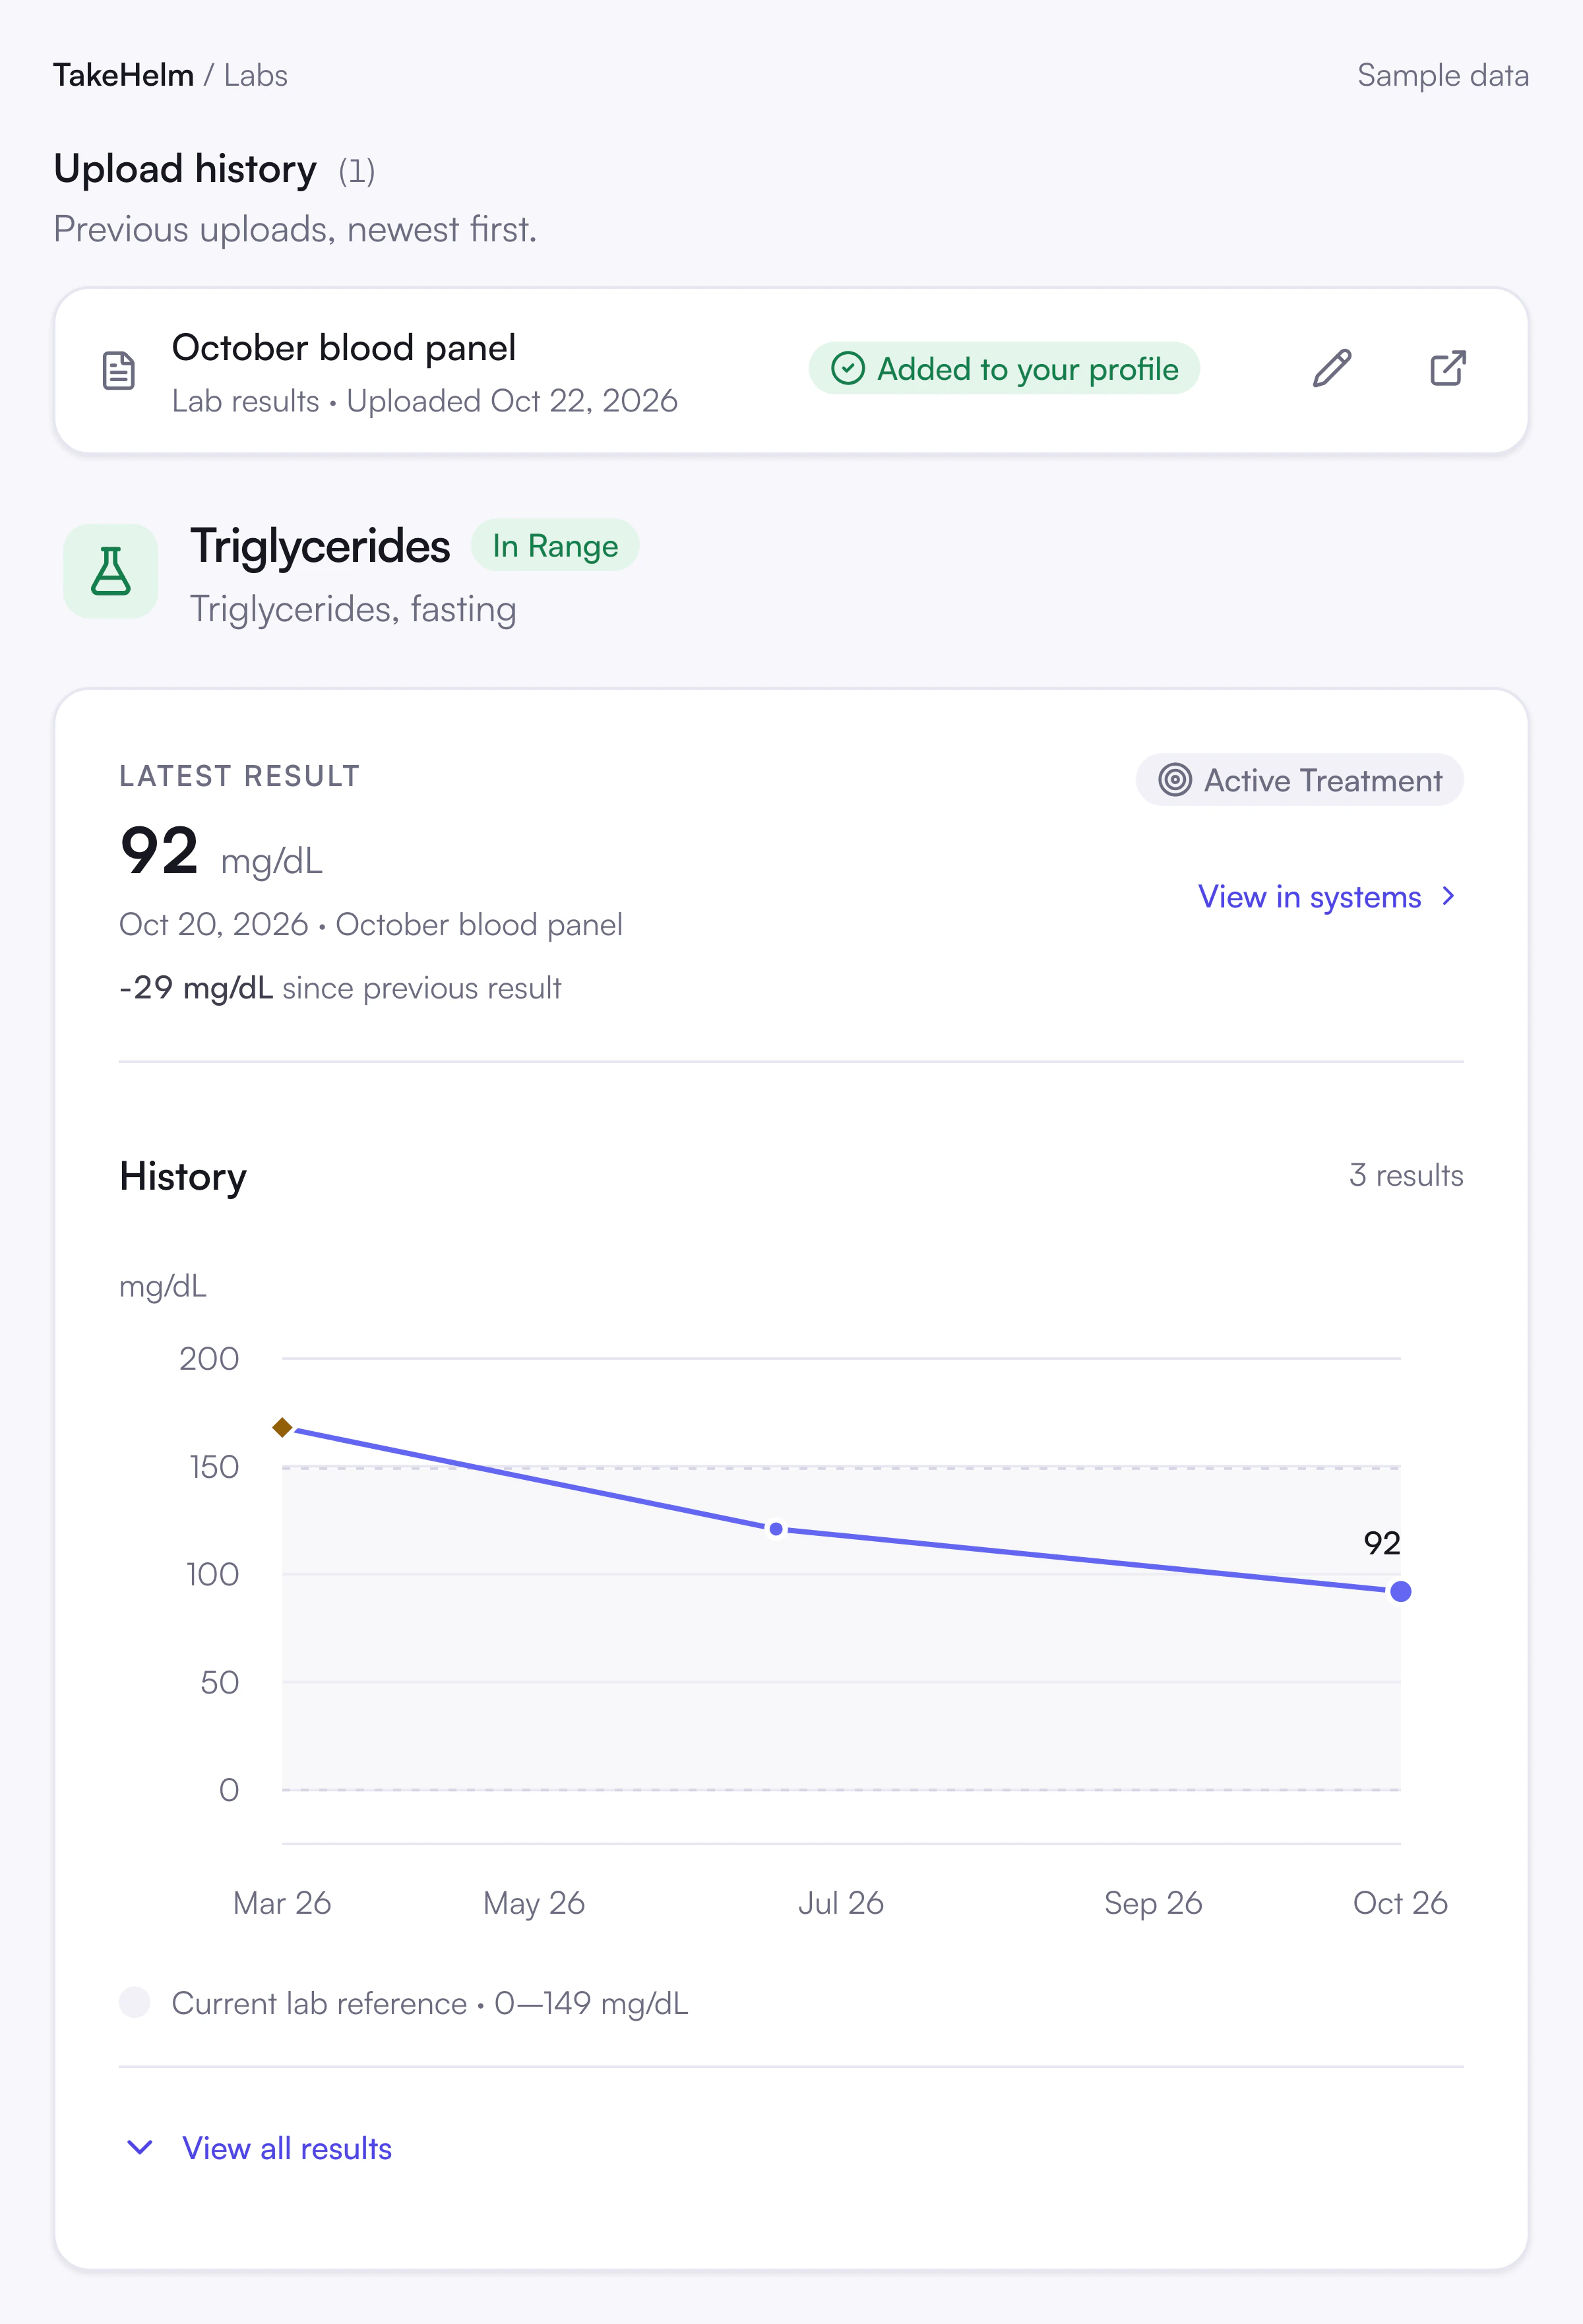Click the Sample data label

tap(1443, 75)
